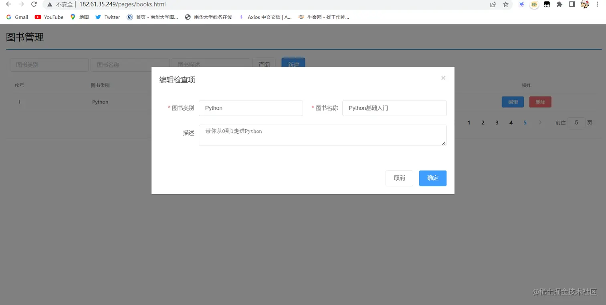Screen dimensions: 606x305
Task: Reload the page with the refresh icon
Action: click(x=34, y=4)
